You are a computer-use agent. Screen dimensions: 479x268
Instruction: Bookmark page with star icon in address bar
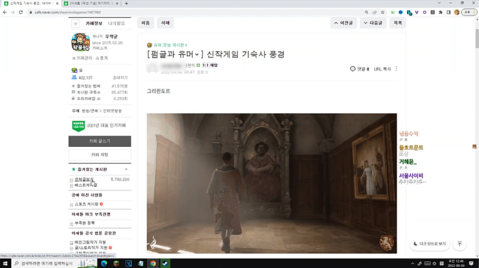tap(383, 12)
